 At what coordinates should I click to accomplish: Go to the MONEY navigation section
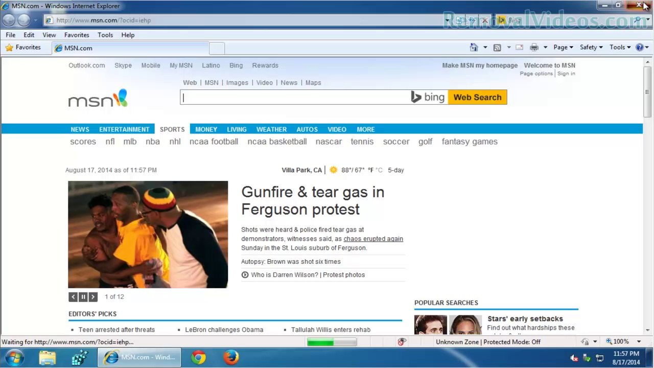206,129
